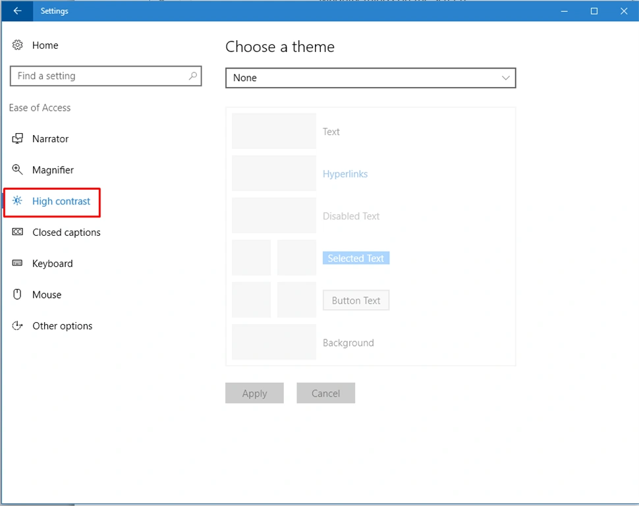Select the Disabled Text color swatch
Viewport: 639px width, 506px height.
[x=274, y=215]
